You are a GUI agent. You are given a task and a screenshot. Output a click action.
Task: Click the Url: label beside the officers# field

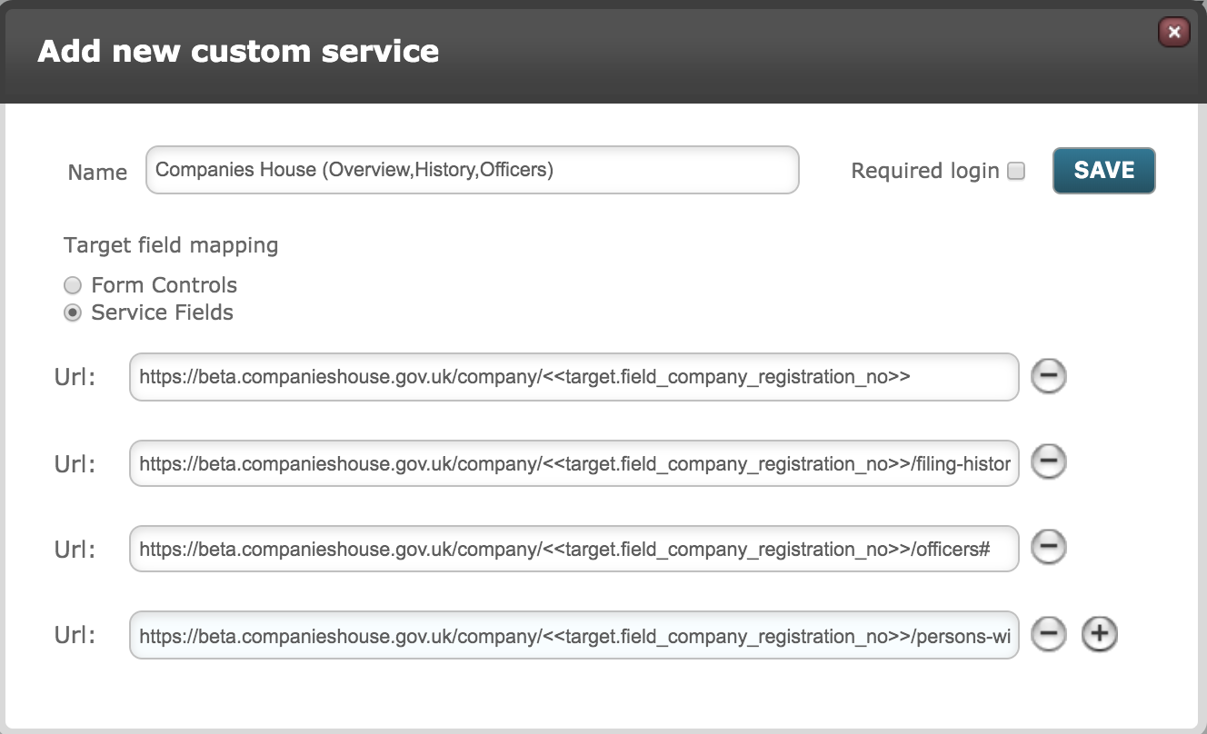click(75, 549)
